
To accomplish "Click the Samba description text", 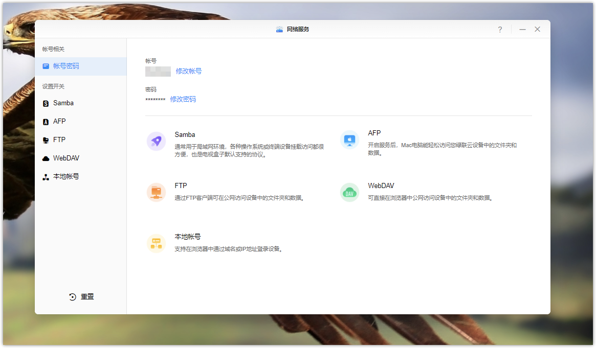I will 249,151.
